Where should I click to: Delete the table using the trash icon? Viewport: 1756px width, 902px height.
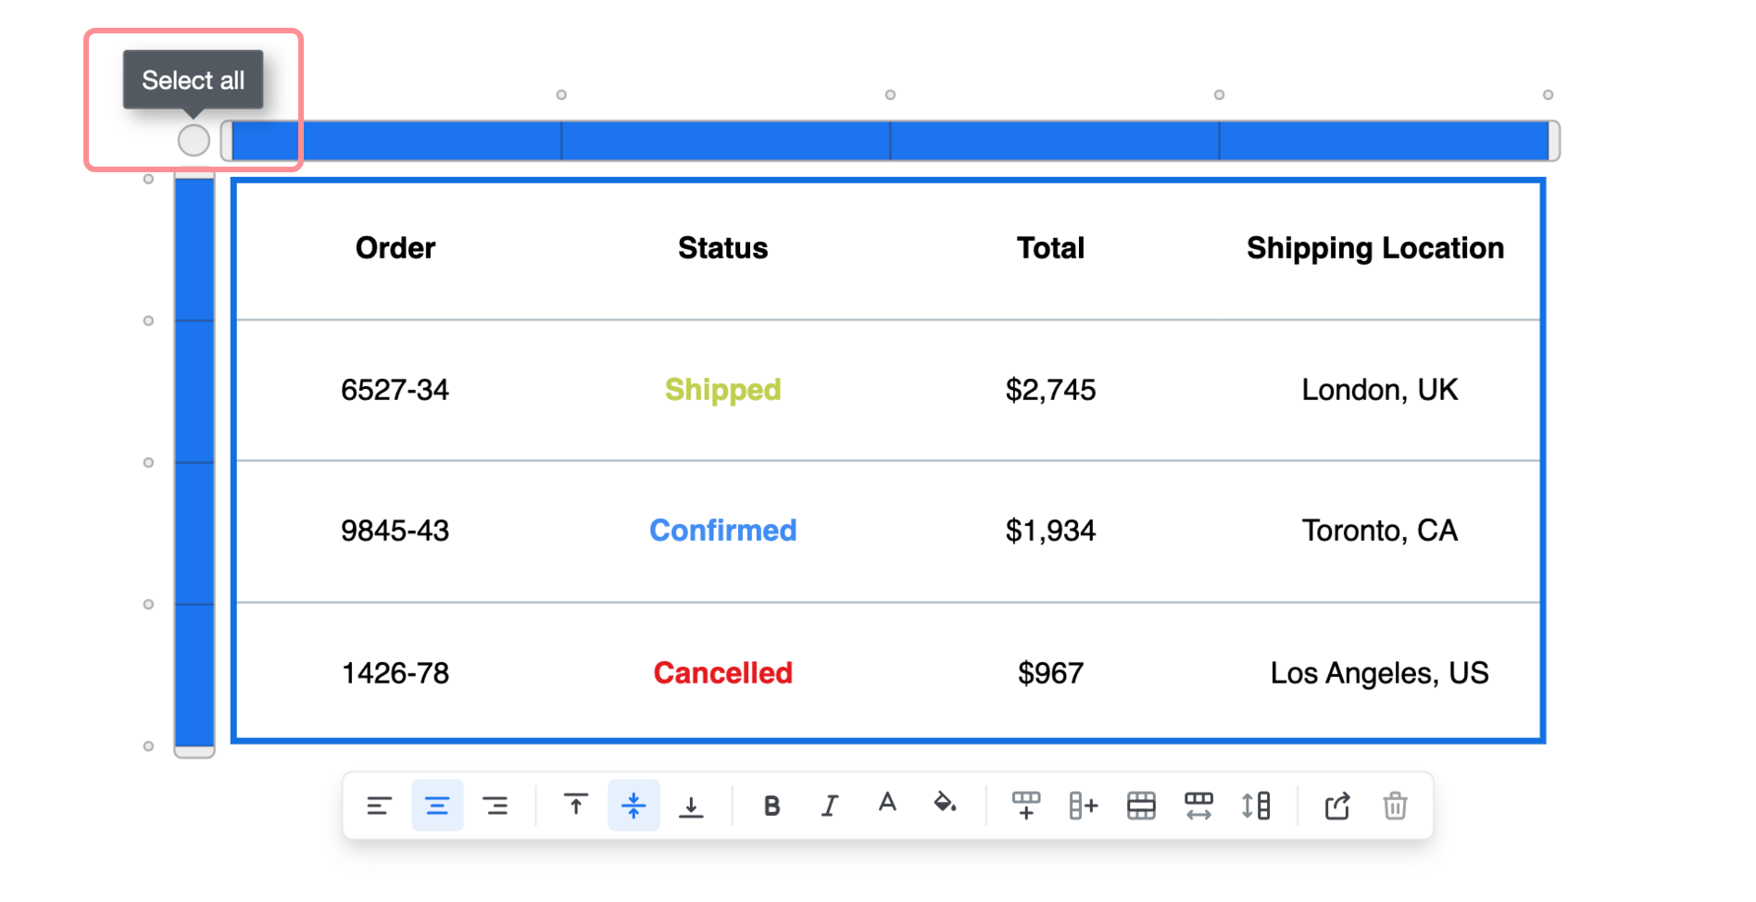(x=1395, y=806)
